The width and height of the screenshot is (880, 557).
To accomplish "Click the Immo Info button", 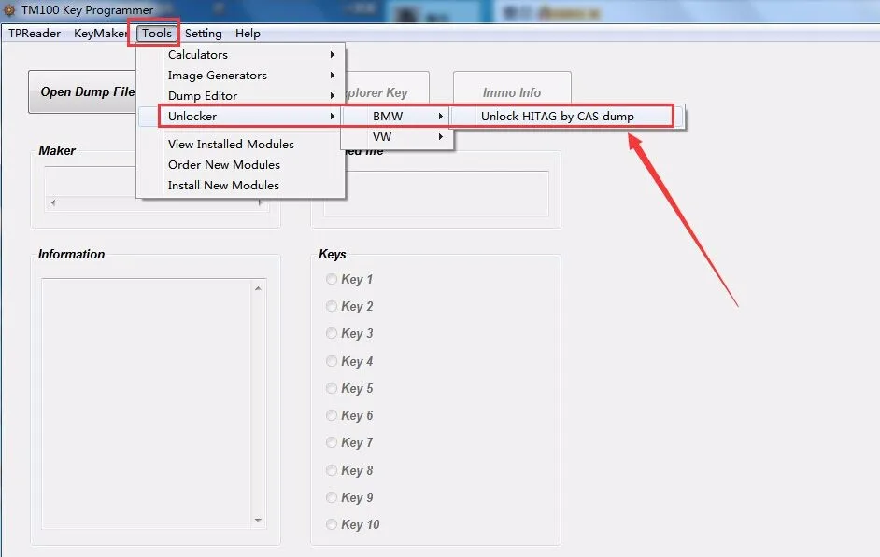I will (512, 89).
